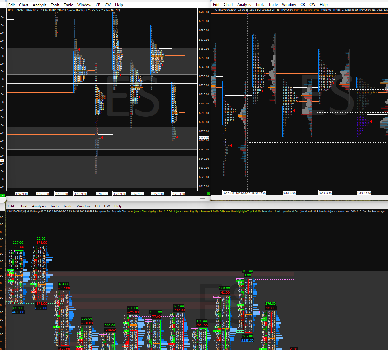The width and height of the screenshot is (388, 350).
Task: Open Edit menu in top-right VbP window
Action: click(216, 4)
